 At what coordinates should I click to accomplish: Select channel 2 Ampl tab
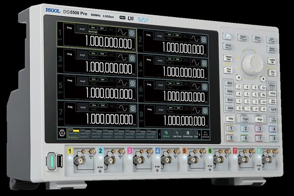[x=160, y=36]
